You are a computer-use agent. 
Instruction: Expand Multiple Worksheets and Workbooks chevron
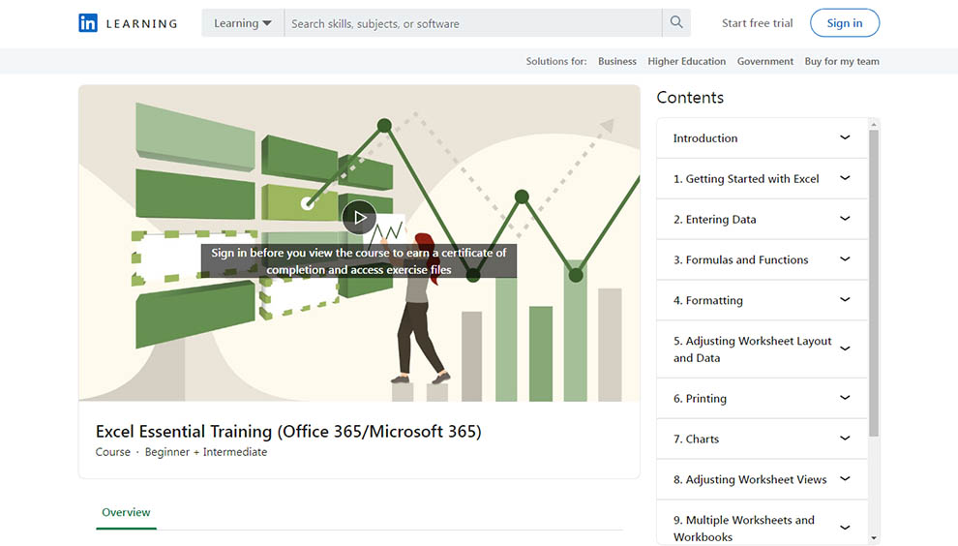845,528
